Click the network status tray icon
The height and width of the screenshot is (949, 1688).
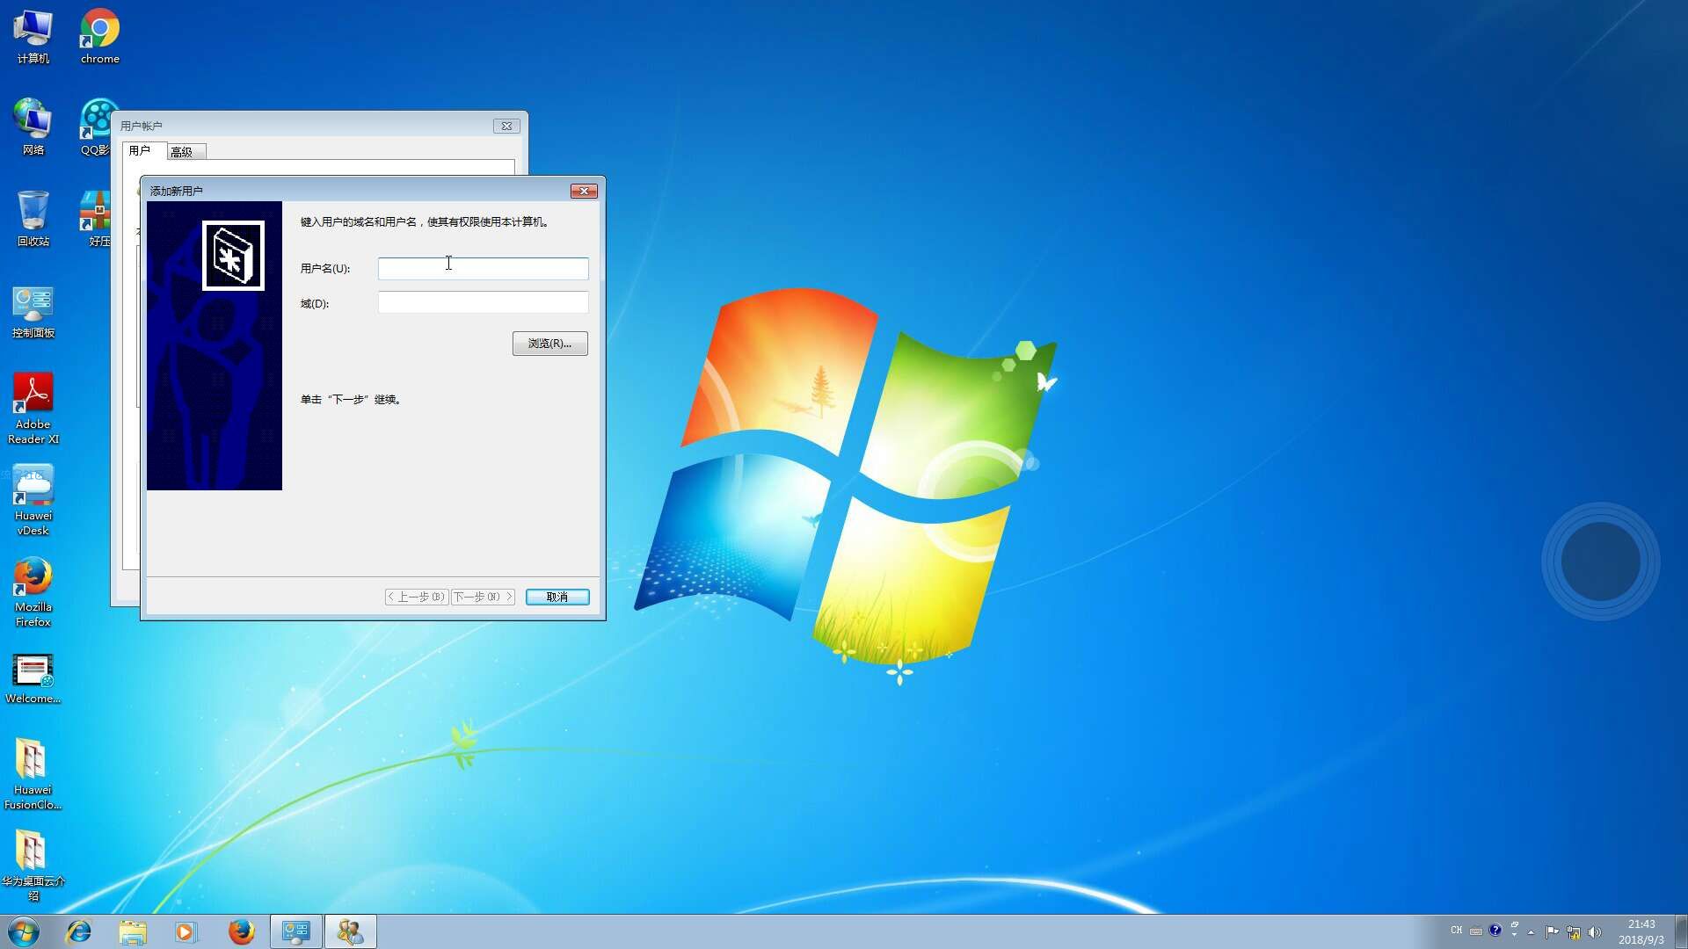click(x=1573, y=932)
